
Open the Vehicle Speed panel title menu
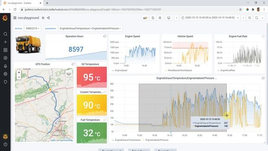click(185, 36)
